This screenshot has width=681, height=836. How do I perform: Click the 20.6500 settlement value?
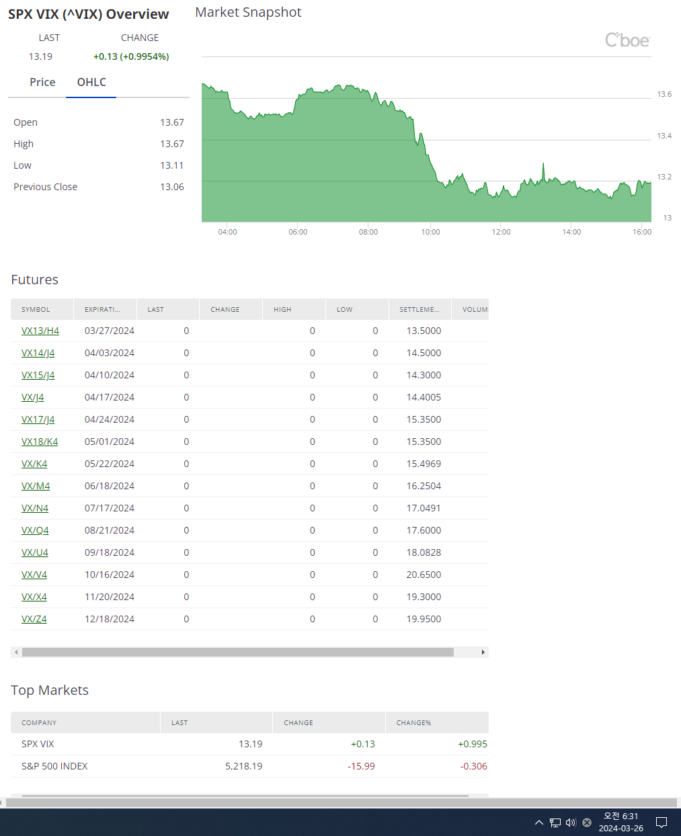[x=424, y=575]
